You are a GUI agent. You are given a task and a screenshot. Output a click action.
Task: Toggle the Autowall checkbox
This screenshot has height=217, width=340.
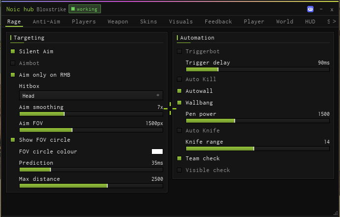coord(179,91)
